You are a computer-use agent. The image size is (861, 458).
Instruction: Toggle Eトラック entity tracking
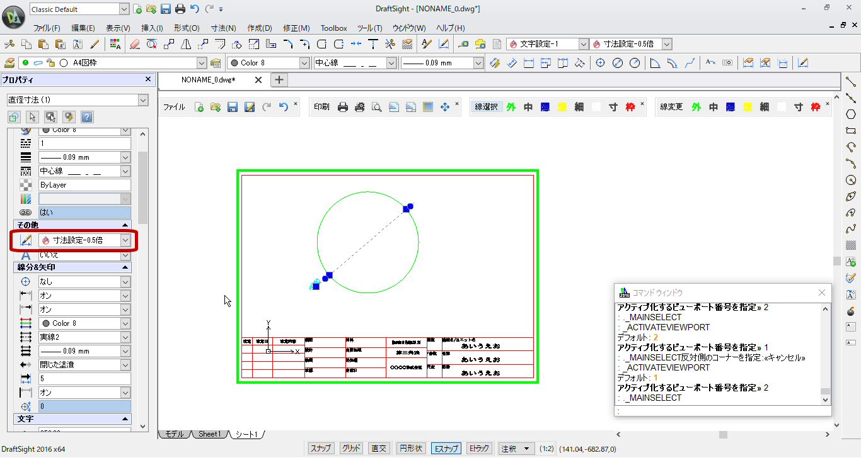478,449
